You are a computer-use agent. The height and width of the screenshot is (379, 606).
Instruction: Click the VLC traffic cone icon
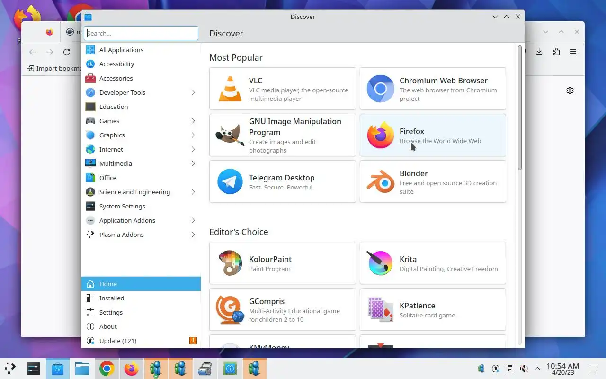pos(230,89)
